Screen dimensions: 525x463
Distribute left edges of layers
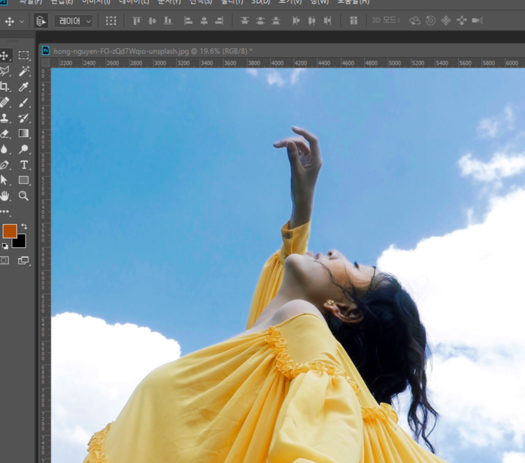coord(296,21)
